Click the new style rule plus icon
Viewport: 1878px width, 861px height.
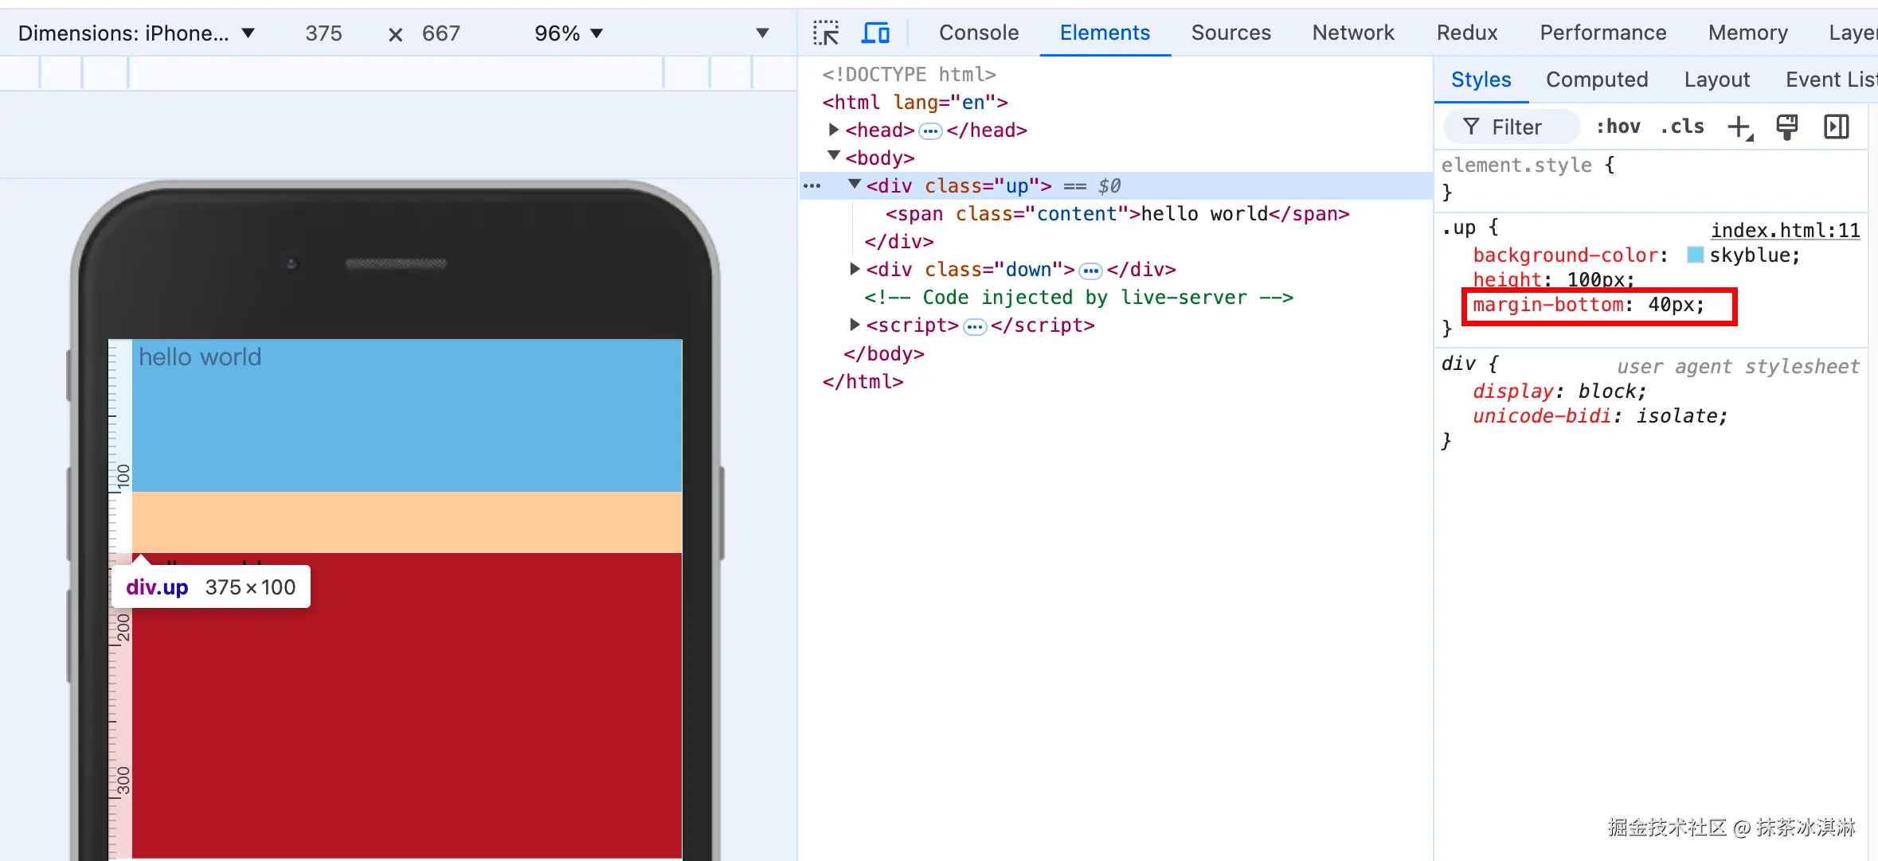[x=1739, y=127]
